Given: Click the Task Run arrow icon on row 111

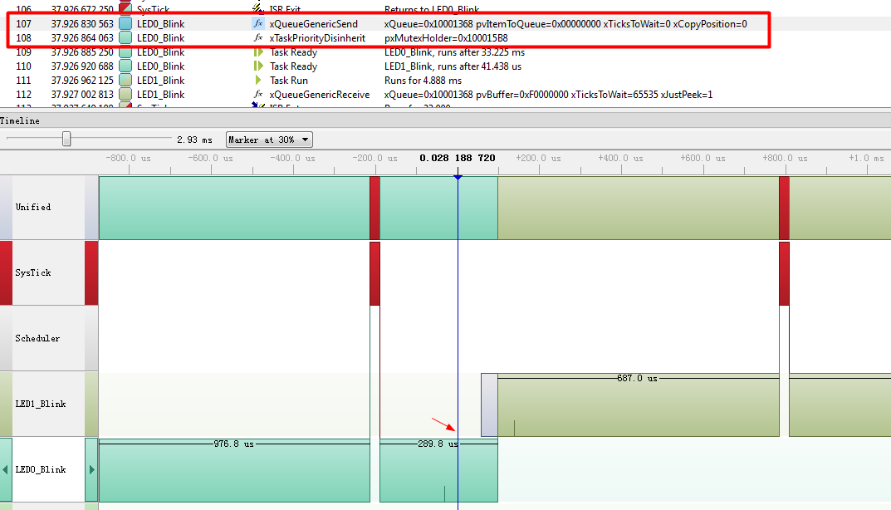Looking at the screenshot, I should pos(257,80).
